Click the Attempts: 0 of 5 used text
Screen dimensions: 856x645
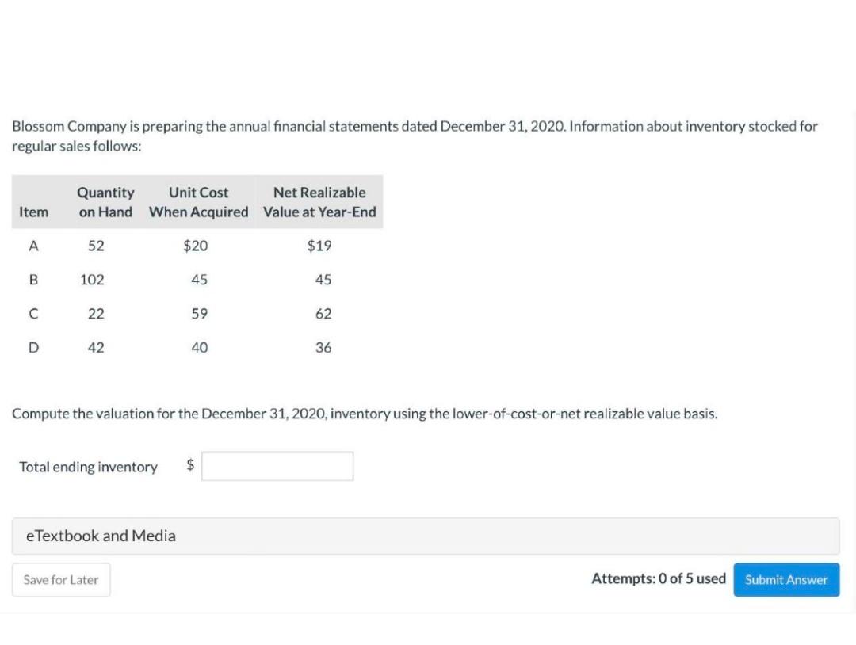click(x=659, y=578)
